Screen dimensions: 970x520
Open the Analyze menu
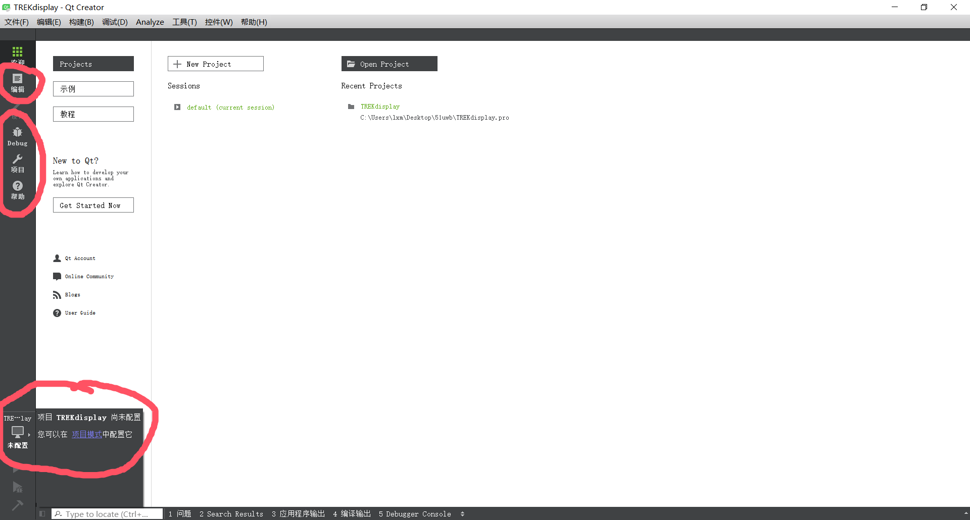coord(150,22)
